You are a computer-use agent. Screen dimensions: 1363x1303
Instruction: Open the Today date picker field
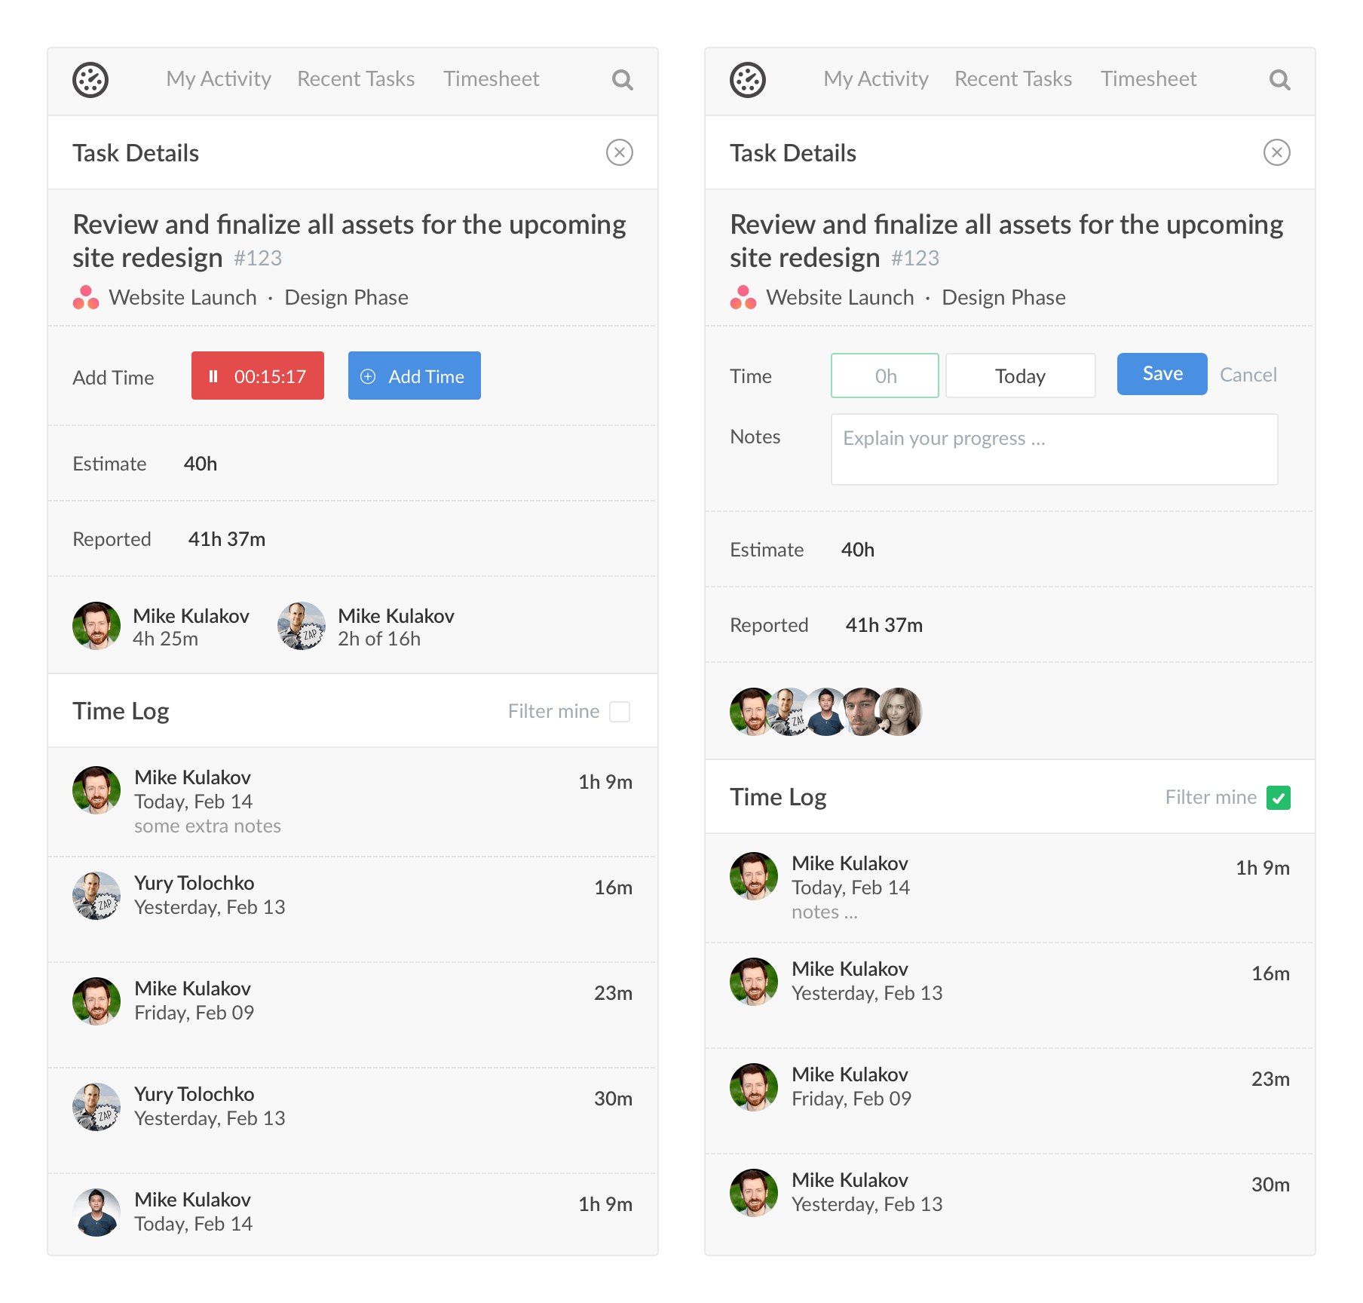tap(1020, 376)
